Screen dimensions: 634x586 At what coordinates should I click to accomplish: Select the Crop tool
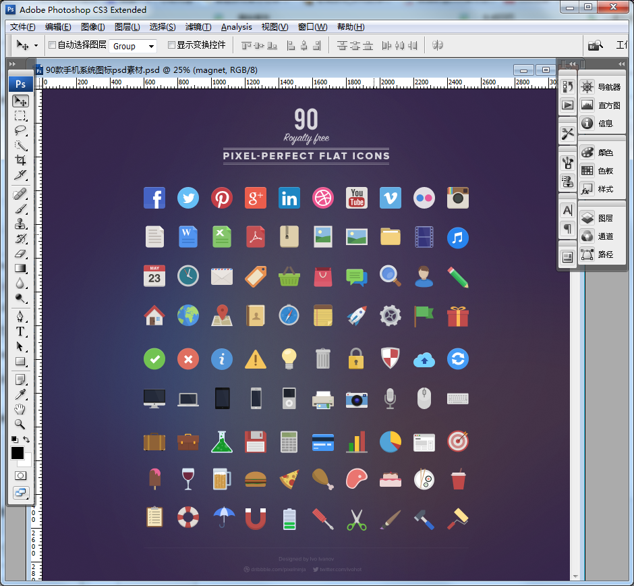click(x=20, y=160)
